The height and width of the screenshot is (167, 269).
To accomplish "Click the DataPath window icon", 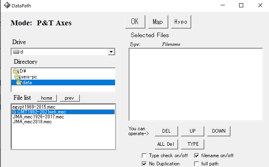I will click(x=7, y=5).
